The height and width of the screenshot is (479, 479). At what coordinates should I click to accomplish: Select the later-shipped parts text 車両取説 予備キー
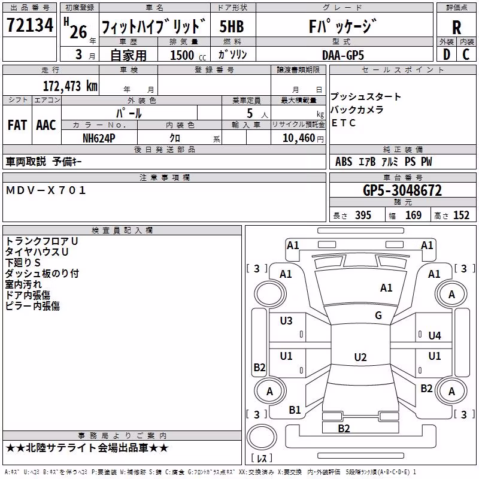click(x=44, y=162)
